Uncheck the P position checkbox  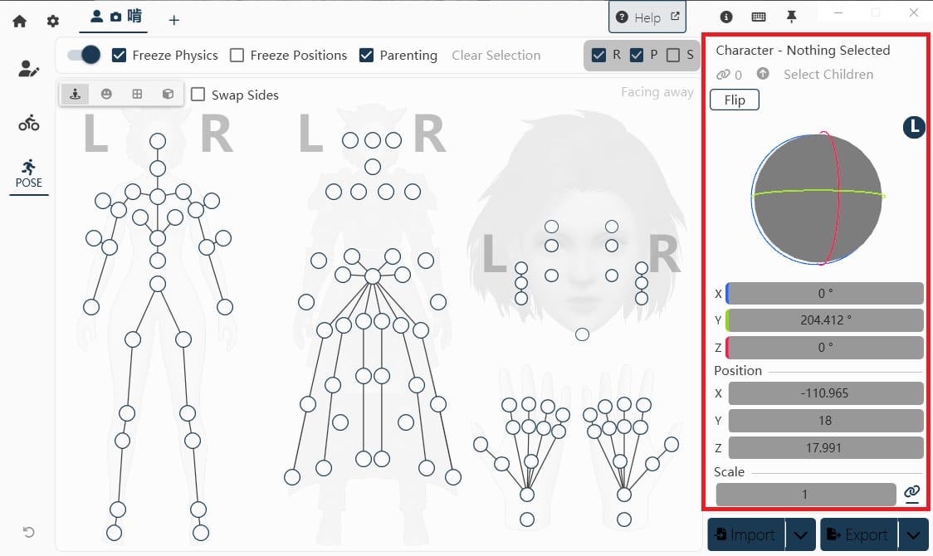[637, 56]
